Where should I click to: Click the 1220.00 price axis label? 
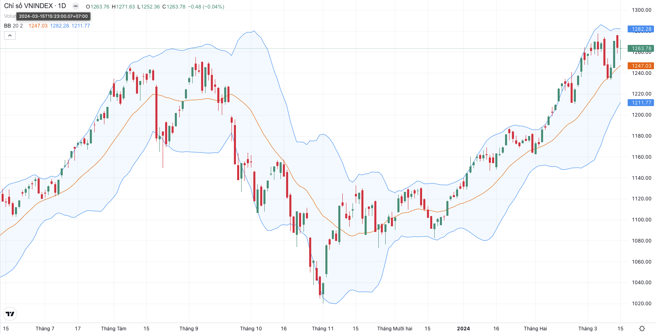[x=642, y=94]
